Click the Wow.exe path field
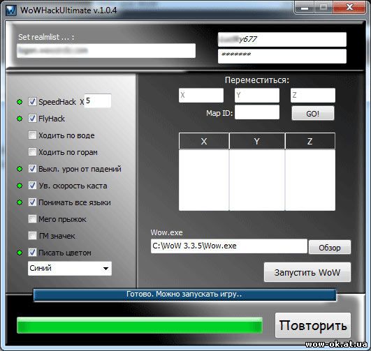Screen dimensions: 371x351 tap(229, 246)
